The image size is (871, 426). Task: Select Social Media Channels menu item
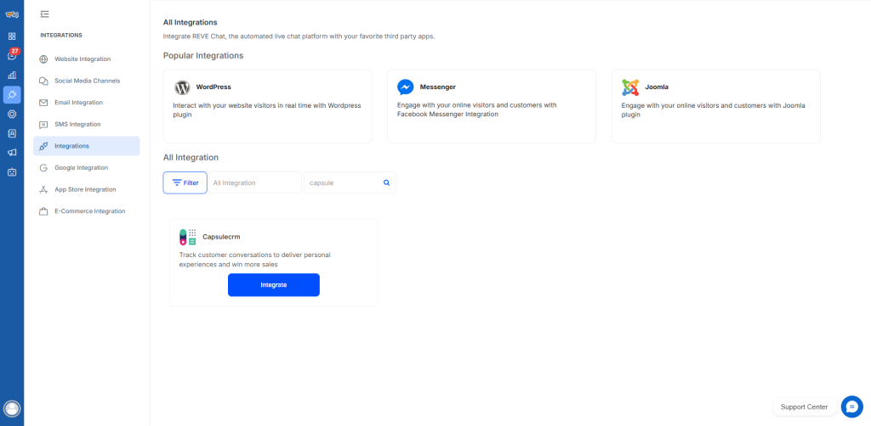pyautogui.click(x=87, y=81)
